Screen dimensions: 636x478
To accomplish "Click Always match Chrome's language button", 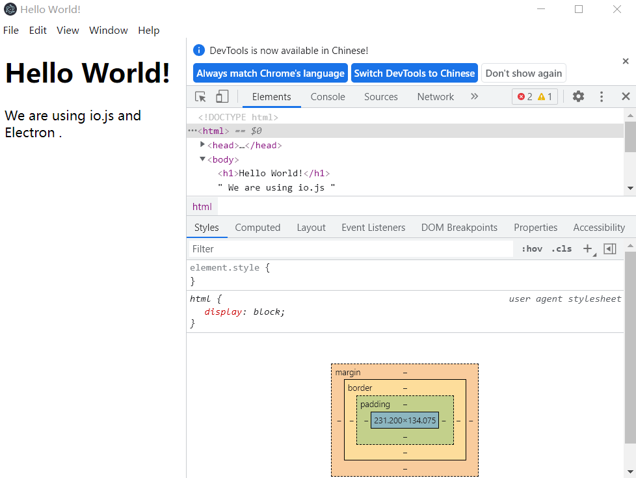I will click(270, 73).
